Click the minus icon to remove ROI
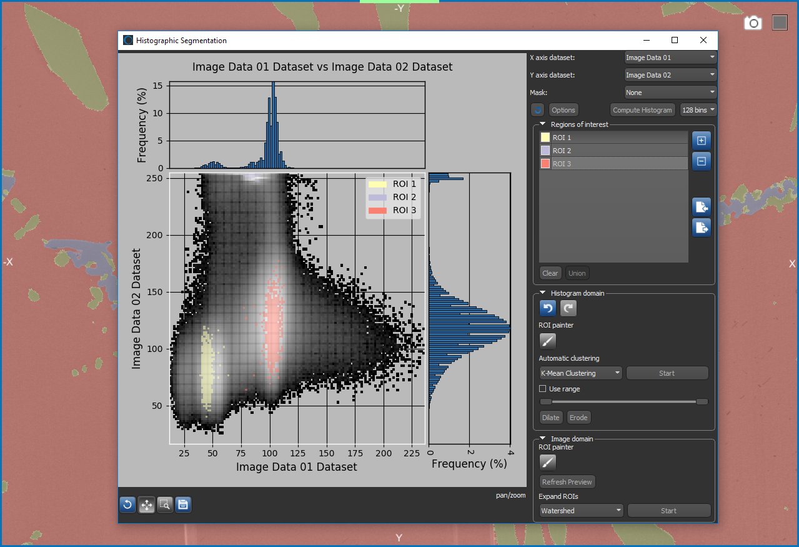Viewport: 799px width, 547px height. pos(701,161)
